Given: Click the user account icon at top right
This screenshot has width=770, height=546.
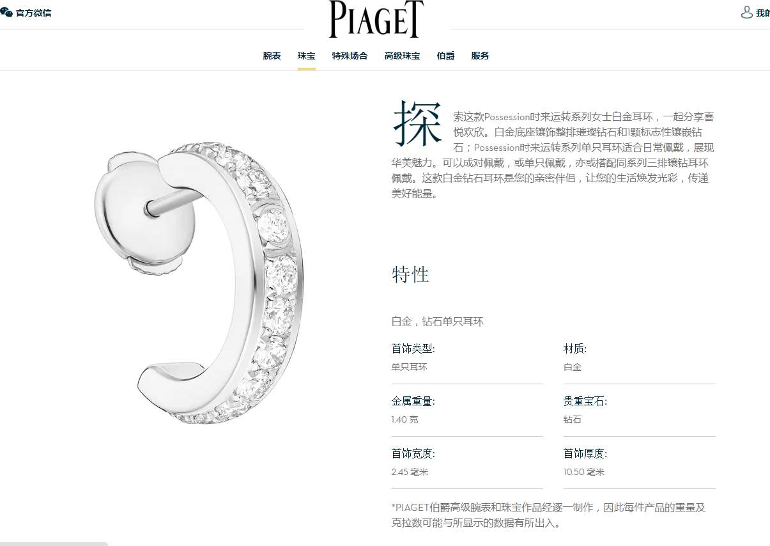Looking at the screenshot, I should tap(746, 12).
